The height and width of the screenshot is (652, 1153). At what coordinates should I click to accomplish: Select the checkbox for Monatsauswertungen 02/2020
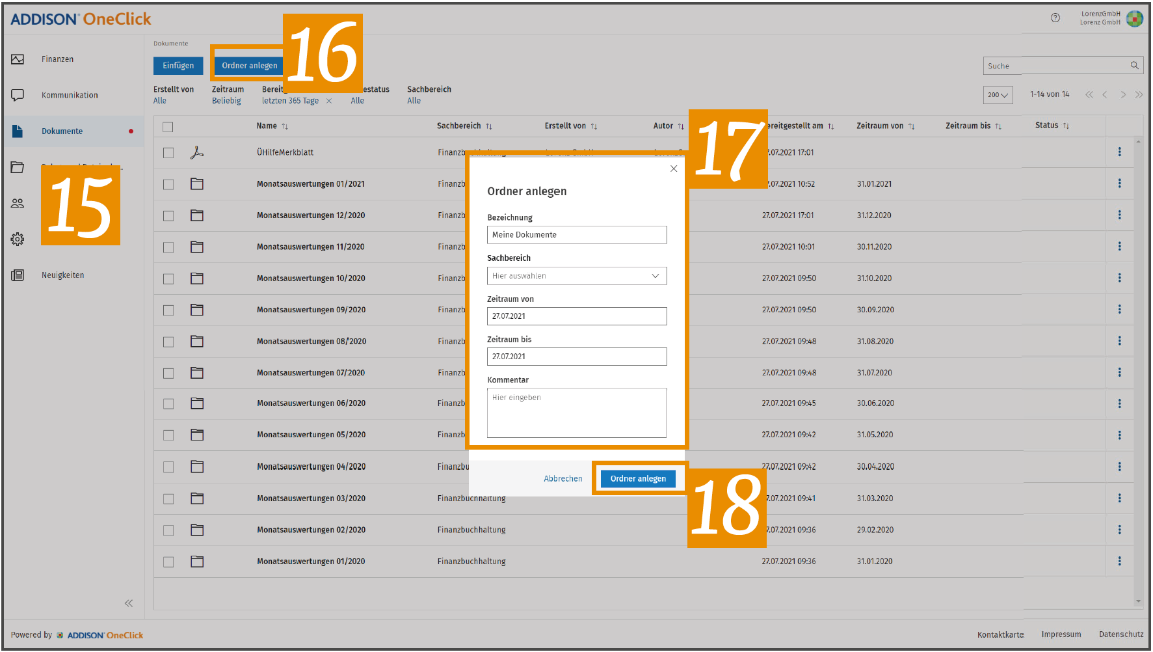click(x=168, y=530)
